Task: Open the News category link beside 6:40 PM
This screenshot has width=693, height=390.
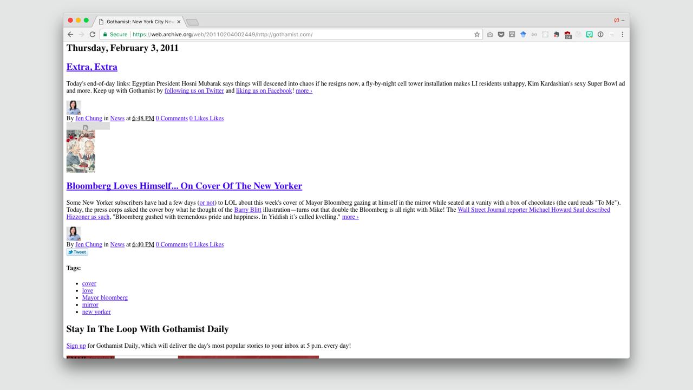Action: pos(117,244)
